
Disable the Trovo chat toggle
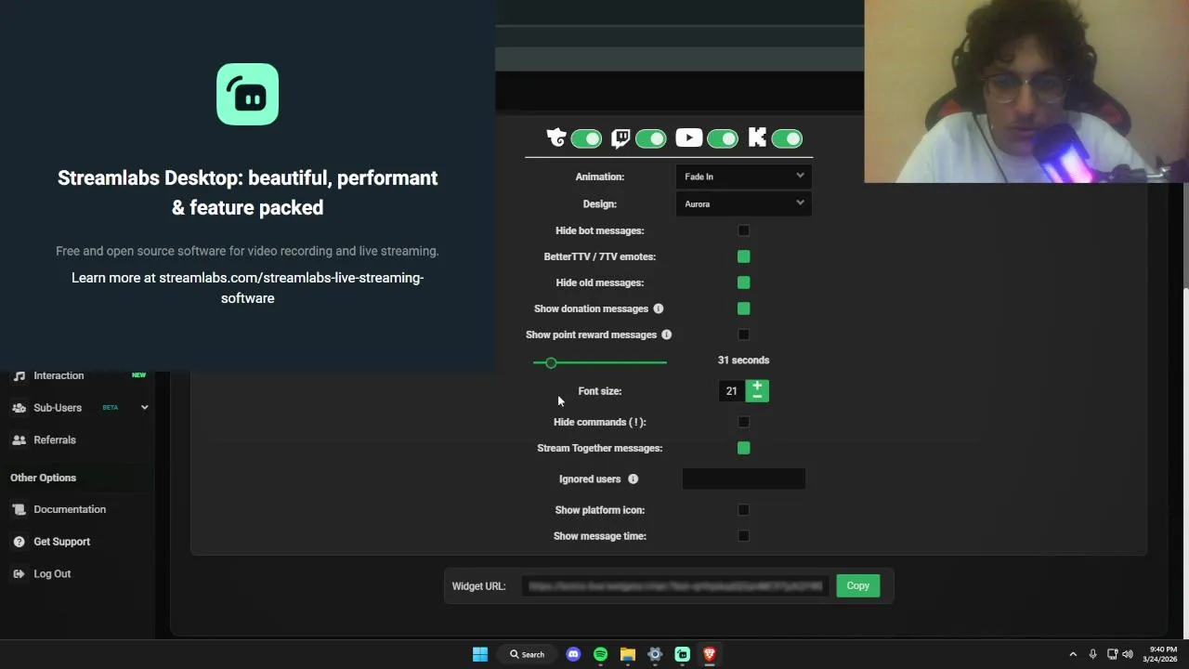(x=586, y=138)
